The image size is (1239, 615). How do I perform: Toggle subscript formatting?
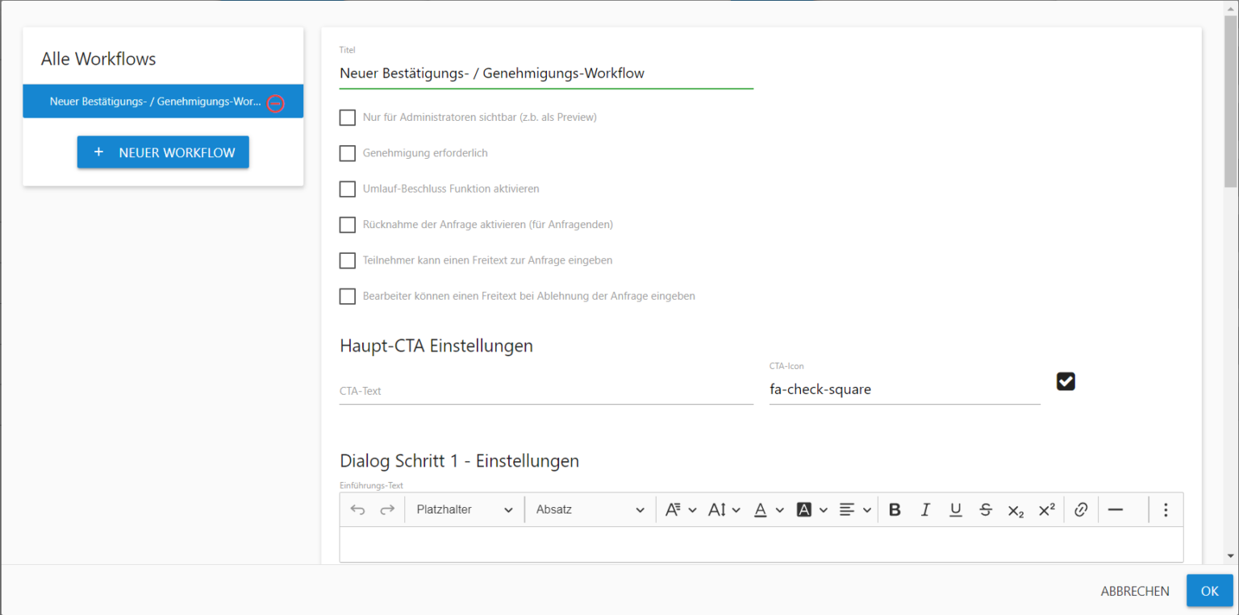(1016, 509)
